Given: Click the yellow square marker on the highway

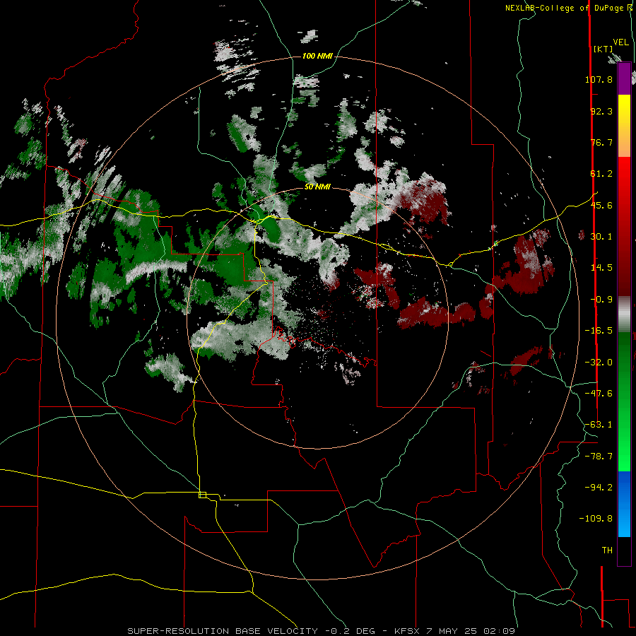Looking at the screenshot, I should (x=202, y=495).
